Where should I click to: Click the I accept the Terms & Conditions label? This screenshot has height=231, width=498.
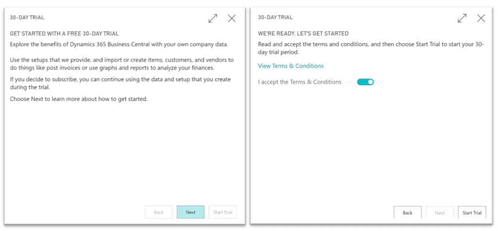[300, 82]
